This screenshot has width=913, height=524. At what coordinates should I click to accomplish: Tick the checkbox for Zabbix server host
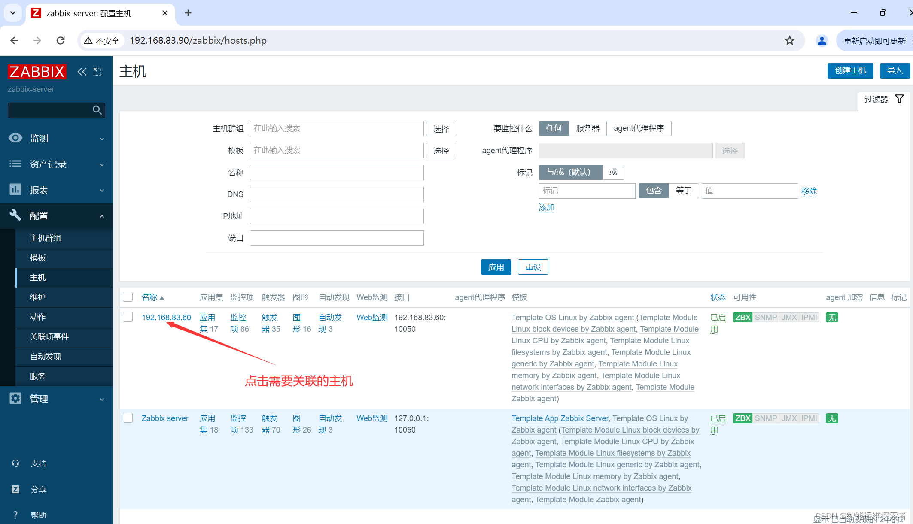(x=128, y=418)
